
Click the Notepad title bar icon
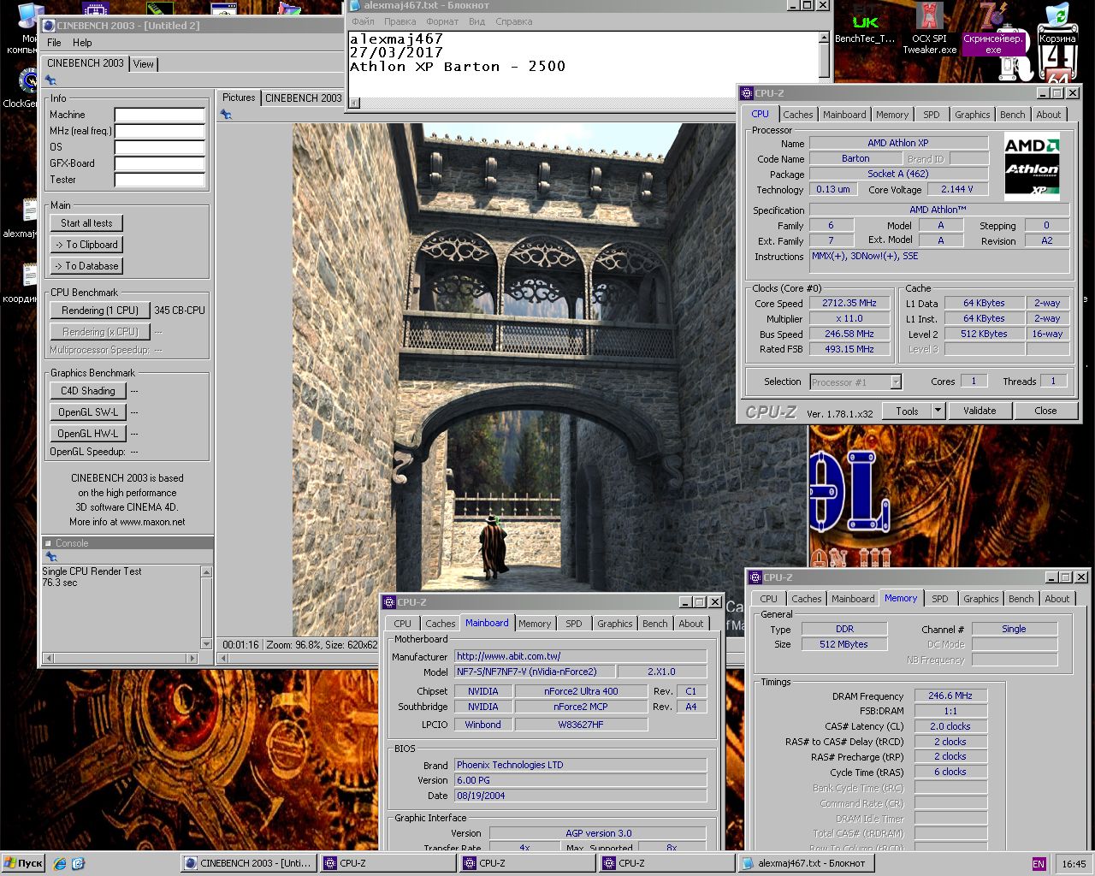coord(354,5)
